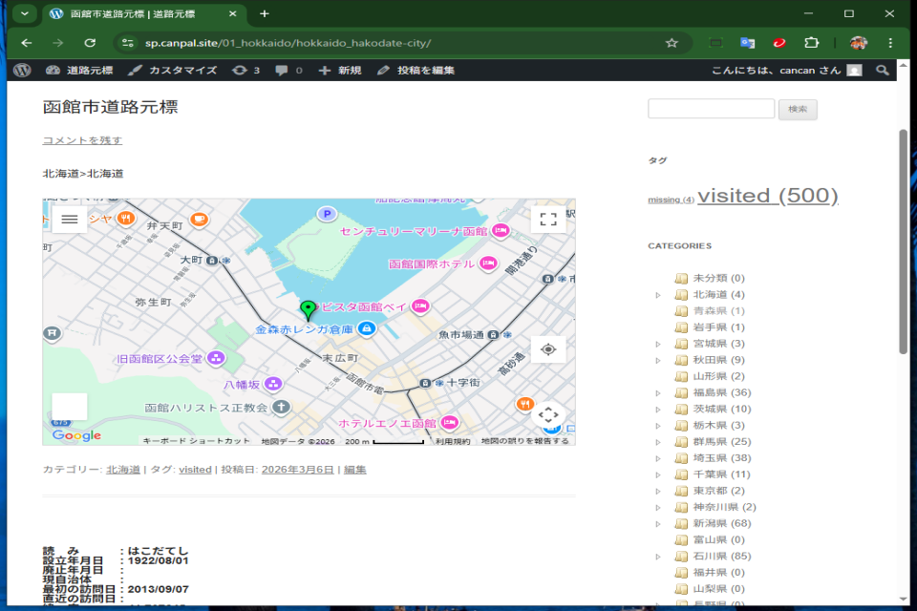Open the カスタマイズ admin bar item

pyautogui.click(x=173, y=71)
